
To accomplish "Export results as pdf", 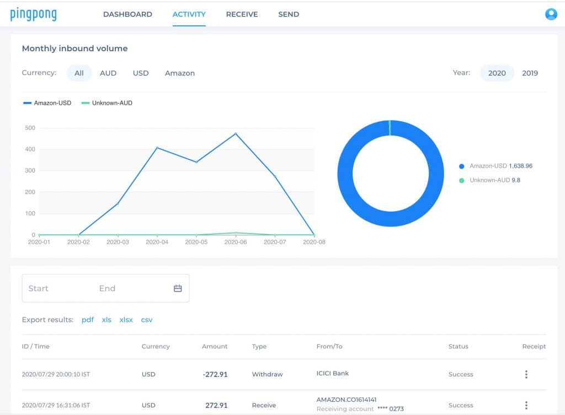I will [87, 320].
